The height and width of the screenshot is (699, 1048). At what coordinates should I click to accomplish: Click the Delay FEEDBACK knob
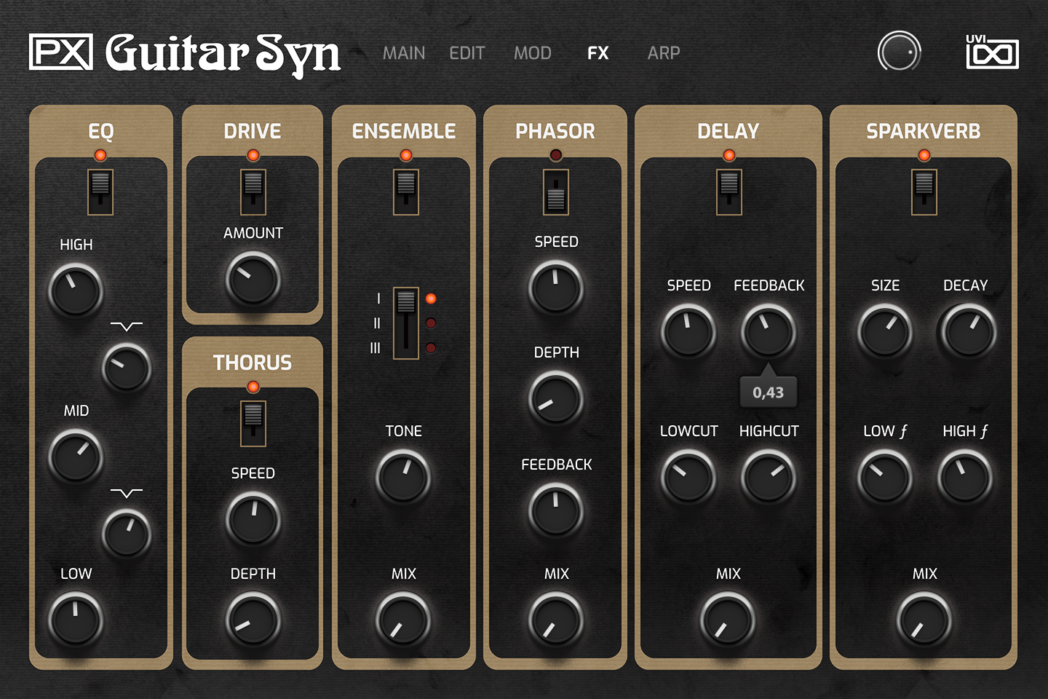769,331
